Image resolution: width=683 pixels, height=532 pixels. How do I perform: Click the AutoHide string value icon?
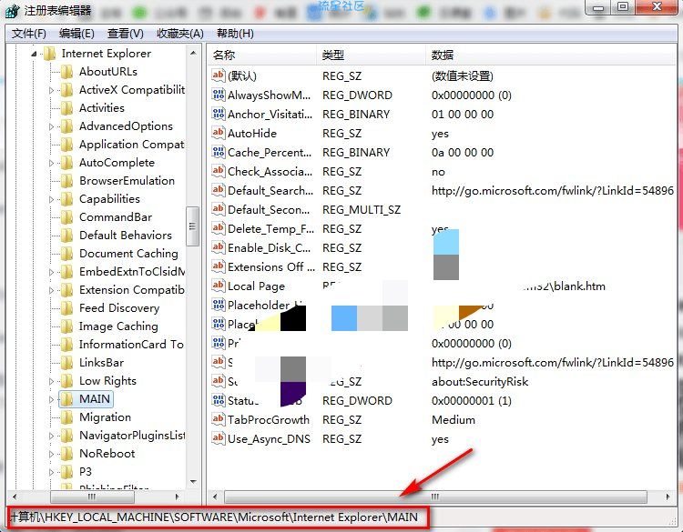click(219, 133)
